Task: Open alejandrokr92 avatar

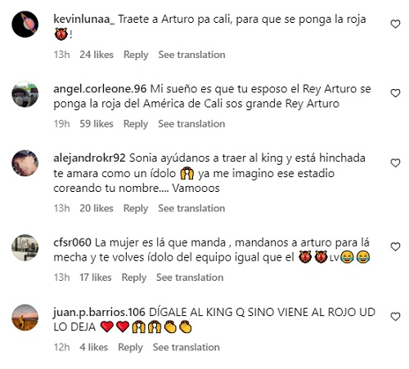Action: click(25, 163)
